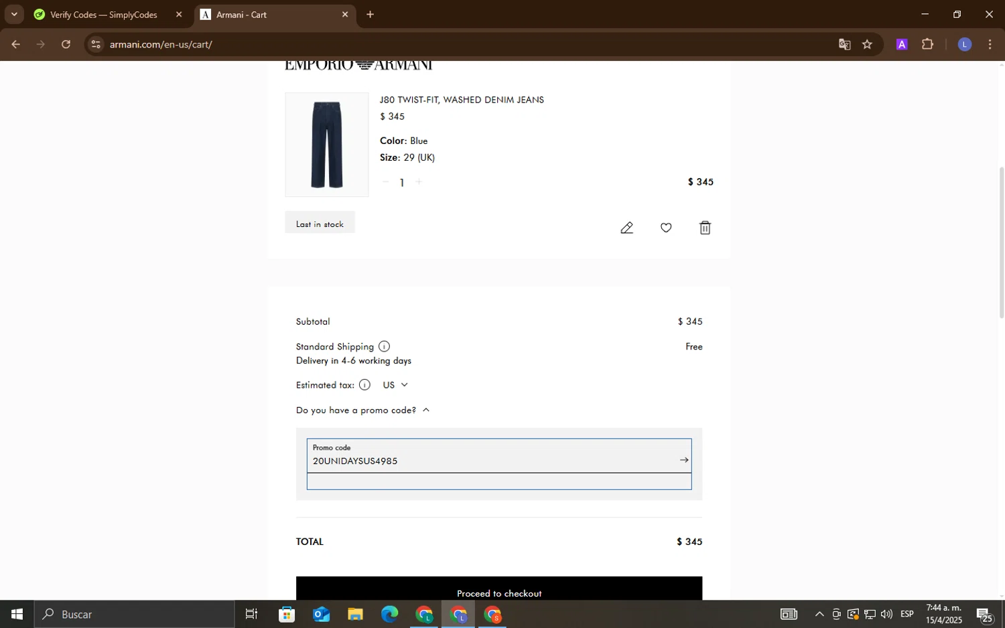Viewport: 1005px width, 628px height.
Task: Reload the Armani cart page
Action: (66, 44)
